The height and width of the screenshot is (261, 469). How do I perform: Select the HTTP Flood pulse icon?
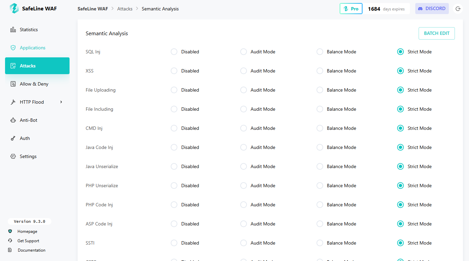pos(13,102)
